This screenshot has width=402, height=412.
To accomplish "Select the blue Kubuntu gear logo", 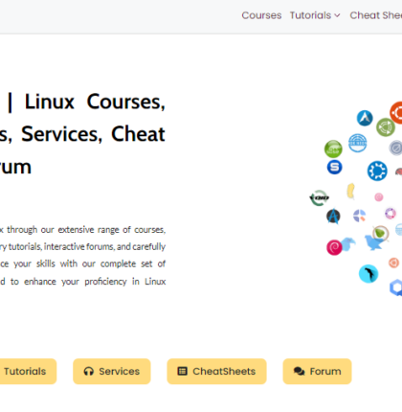I will [377, 171].
